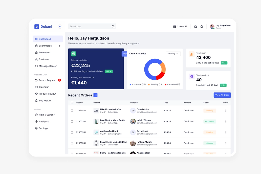
Task: Open the calendar date icon in header
Action: pyautogui.click(x=175, y=27)
